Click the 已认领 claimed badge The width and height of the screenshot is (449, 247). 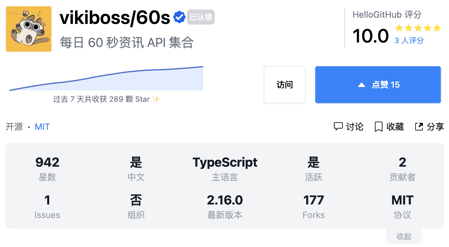coord(201,17)
